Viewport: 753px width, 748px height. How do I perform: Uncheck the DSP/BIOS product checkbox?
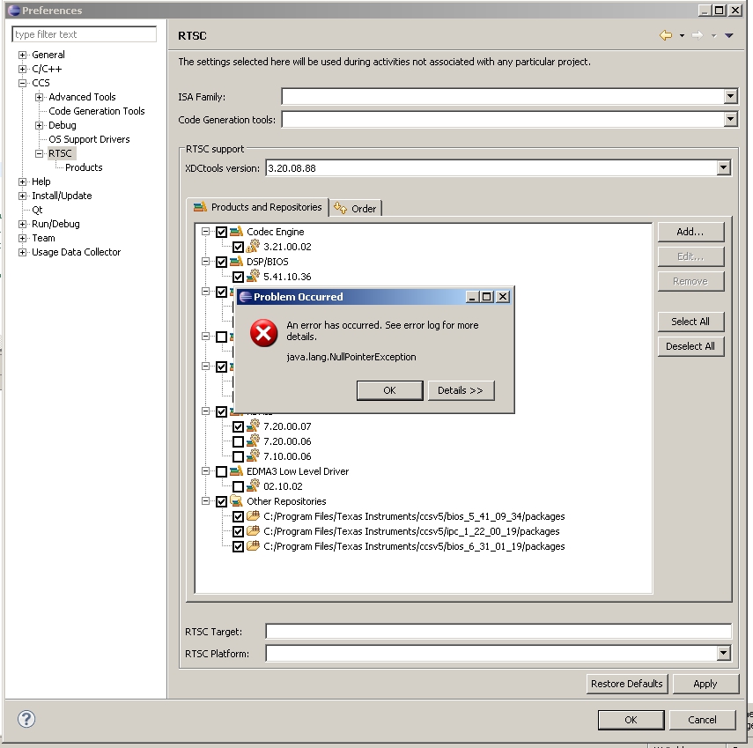pyautogui.click(x=222, y=261)
